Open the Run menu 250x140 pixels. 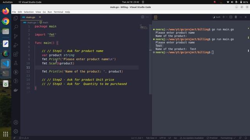[50, 12]
